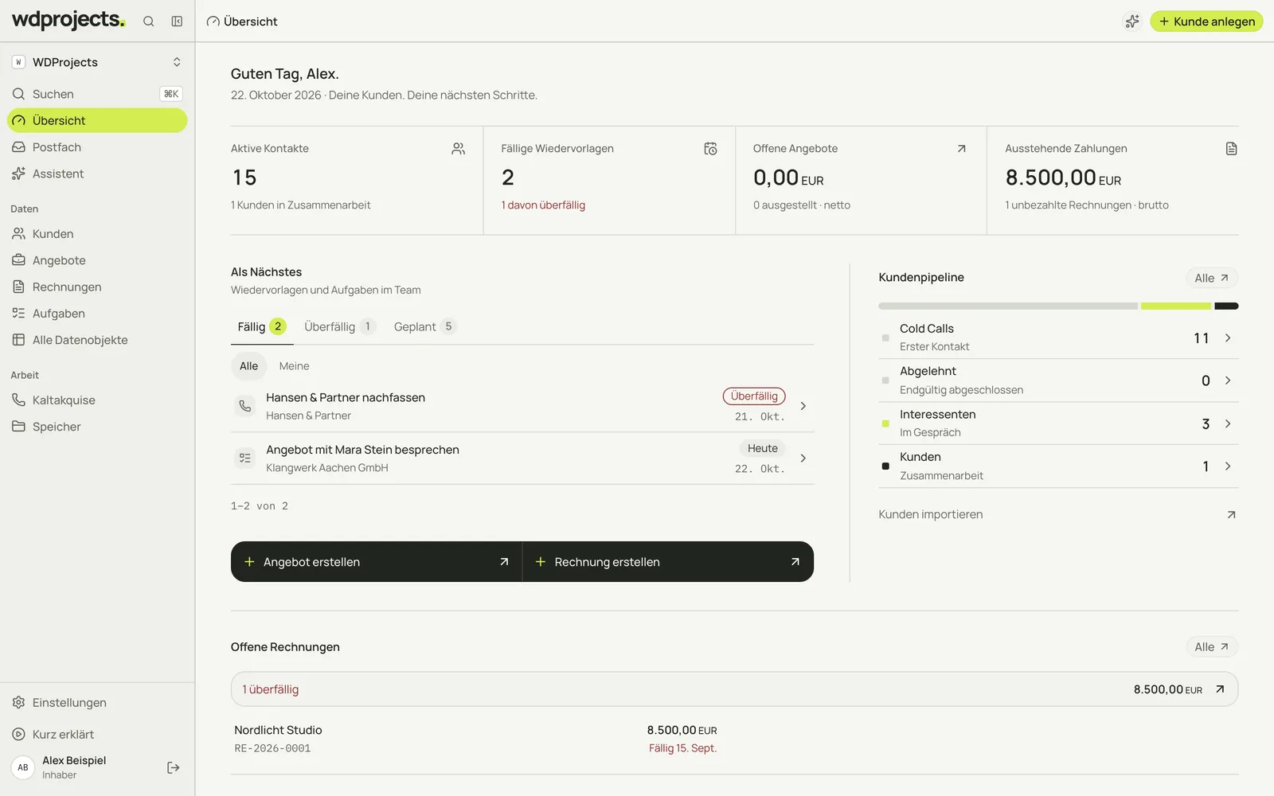Click the Angebot erstellen button
The height and width of the screenshot is (796, 1274).
(377, 562)
